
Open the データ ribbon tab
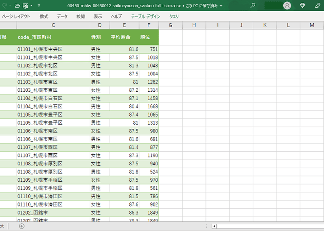62,16
